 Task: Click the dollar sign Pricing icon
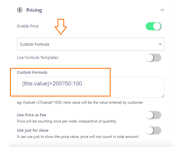[20, 10]
